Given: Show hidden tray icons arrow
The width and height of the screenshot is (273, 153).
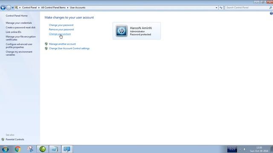Looking at the screenshot, I should point(240,149).
